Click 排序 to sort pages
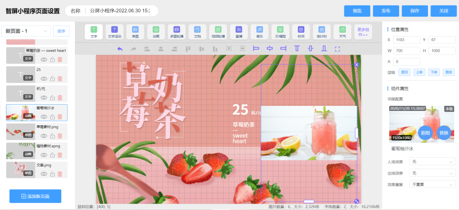This screenshot has width=459, height=210. pyautogui.click(x=62, y=31)
